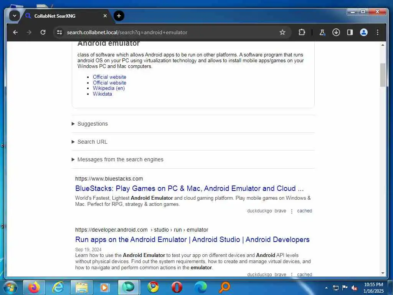Open the Extensions puzzle icon
The image size is (393, 295).
click(x=302, y=32)
